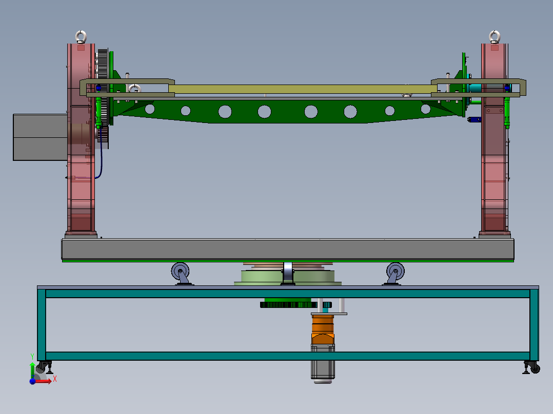Select the gray motor box on the left column
553x414 pixels.
pos(40,137)
